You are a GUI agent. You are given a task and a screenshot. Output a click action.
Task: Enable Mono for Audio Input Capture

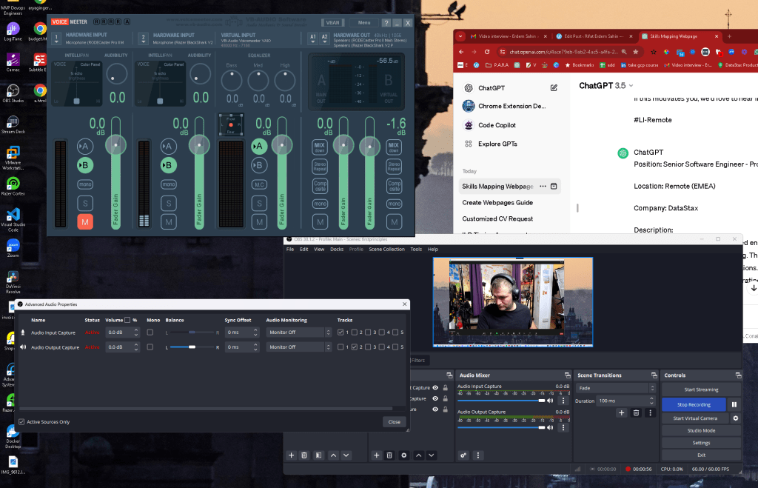click(x=150, y=332)
